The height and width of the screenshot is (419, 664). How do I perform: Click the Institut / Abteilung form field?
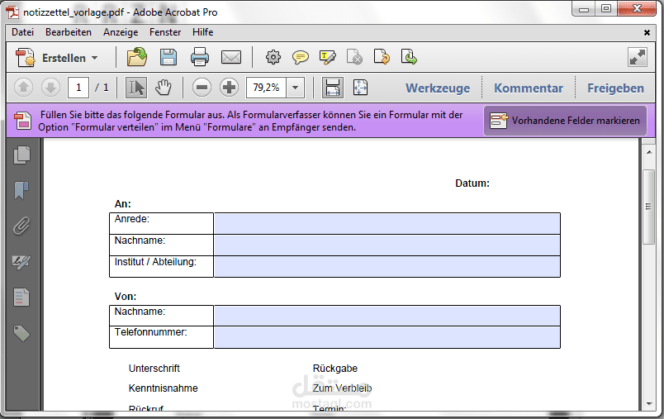pos(387,267)
